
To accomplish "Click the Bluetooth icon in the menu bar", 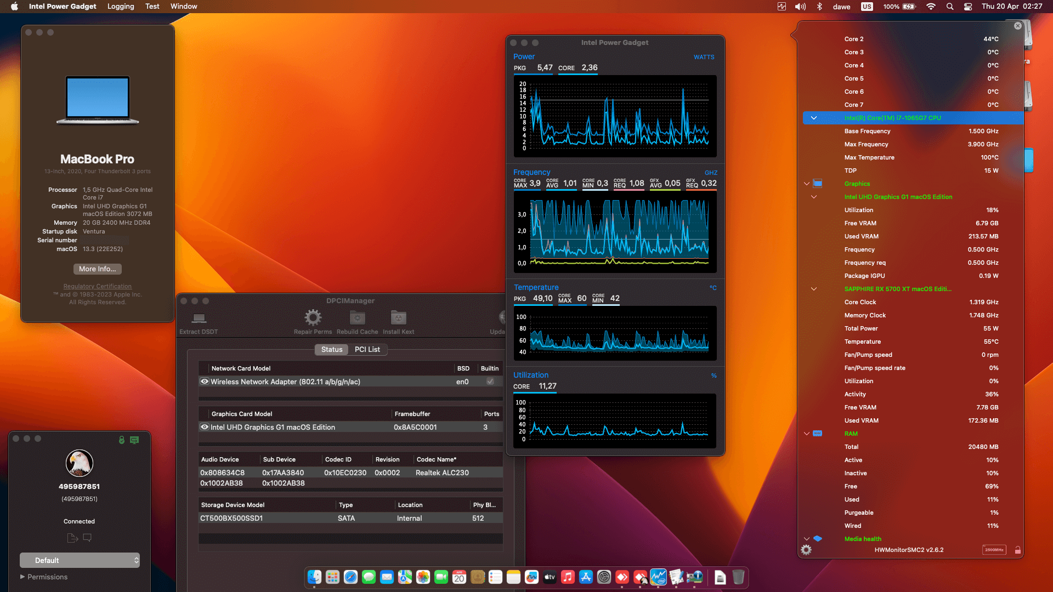I will pos(819,7).
